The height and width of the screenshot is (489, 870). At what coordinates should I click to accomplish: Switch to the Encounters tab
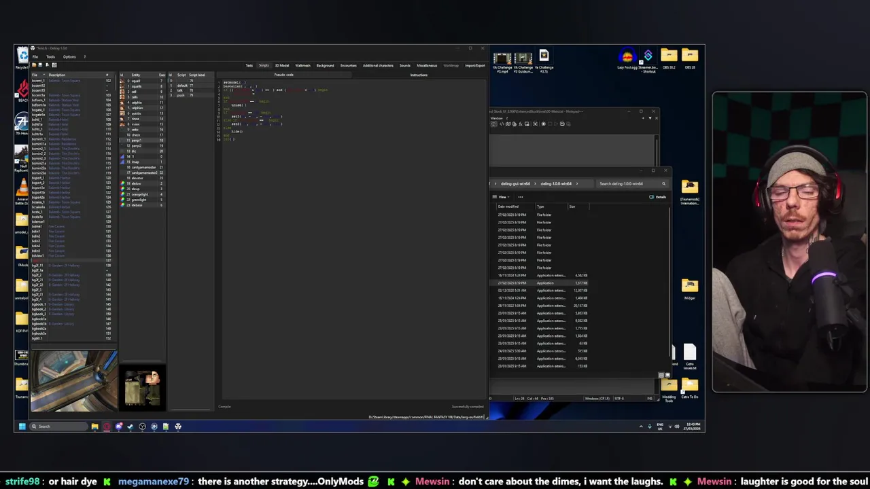click(x=348, y=65)
